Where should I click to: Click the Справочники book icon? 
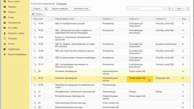pyautogui.click(x=5, y=49)
